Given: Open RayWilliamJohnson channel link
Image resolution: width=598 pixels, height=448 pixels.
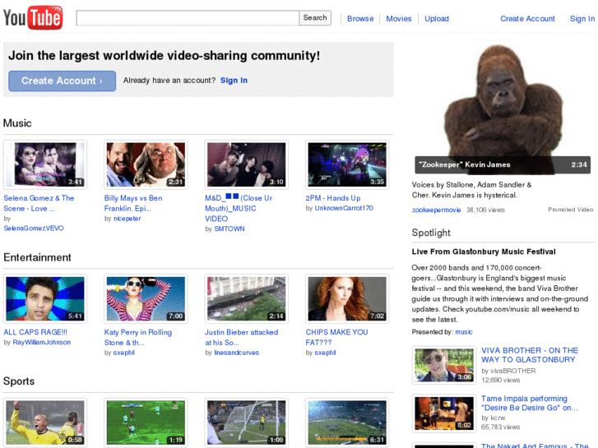Looking at the screenshot, I should click(x=42, y=342).
